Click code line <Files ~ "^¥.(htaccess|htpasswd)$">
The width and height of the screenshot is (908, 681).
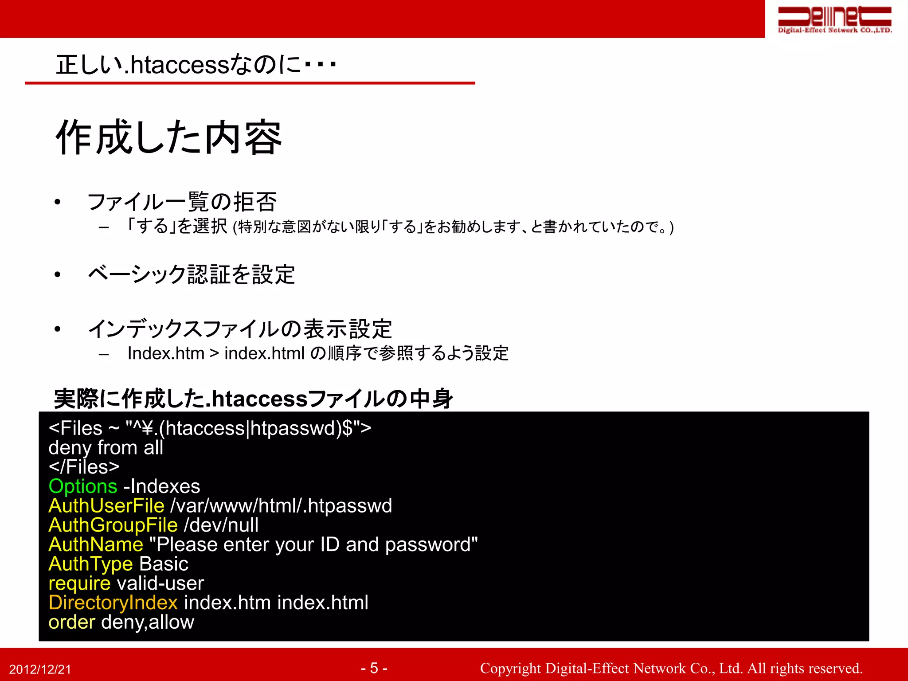[210, 428]
